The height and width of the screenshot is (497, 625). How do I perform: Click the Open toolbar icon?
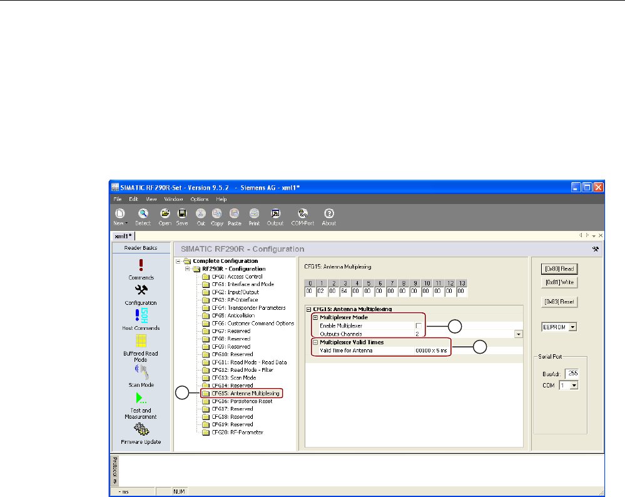tap(165, 213)
